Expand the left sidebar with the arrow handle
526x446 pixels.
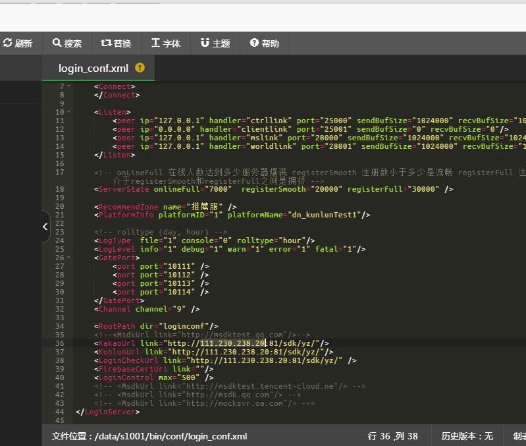click(45, 227)
